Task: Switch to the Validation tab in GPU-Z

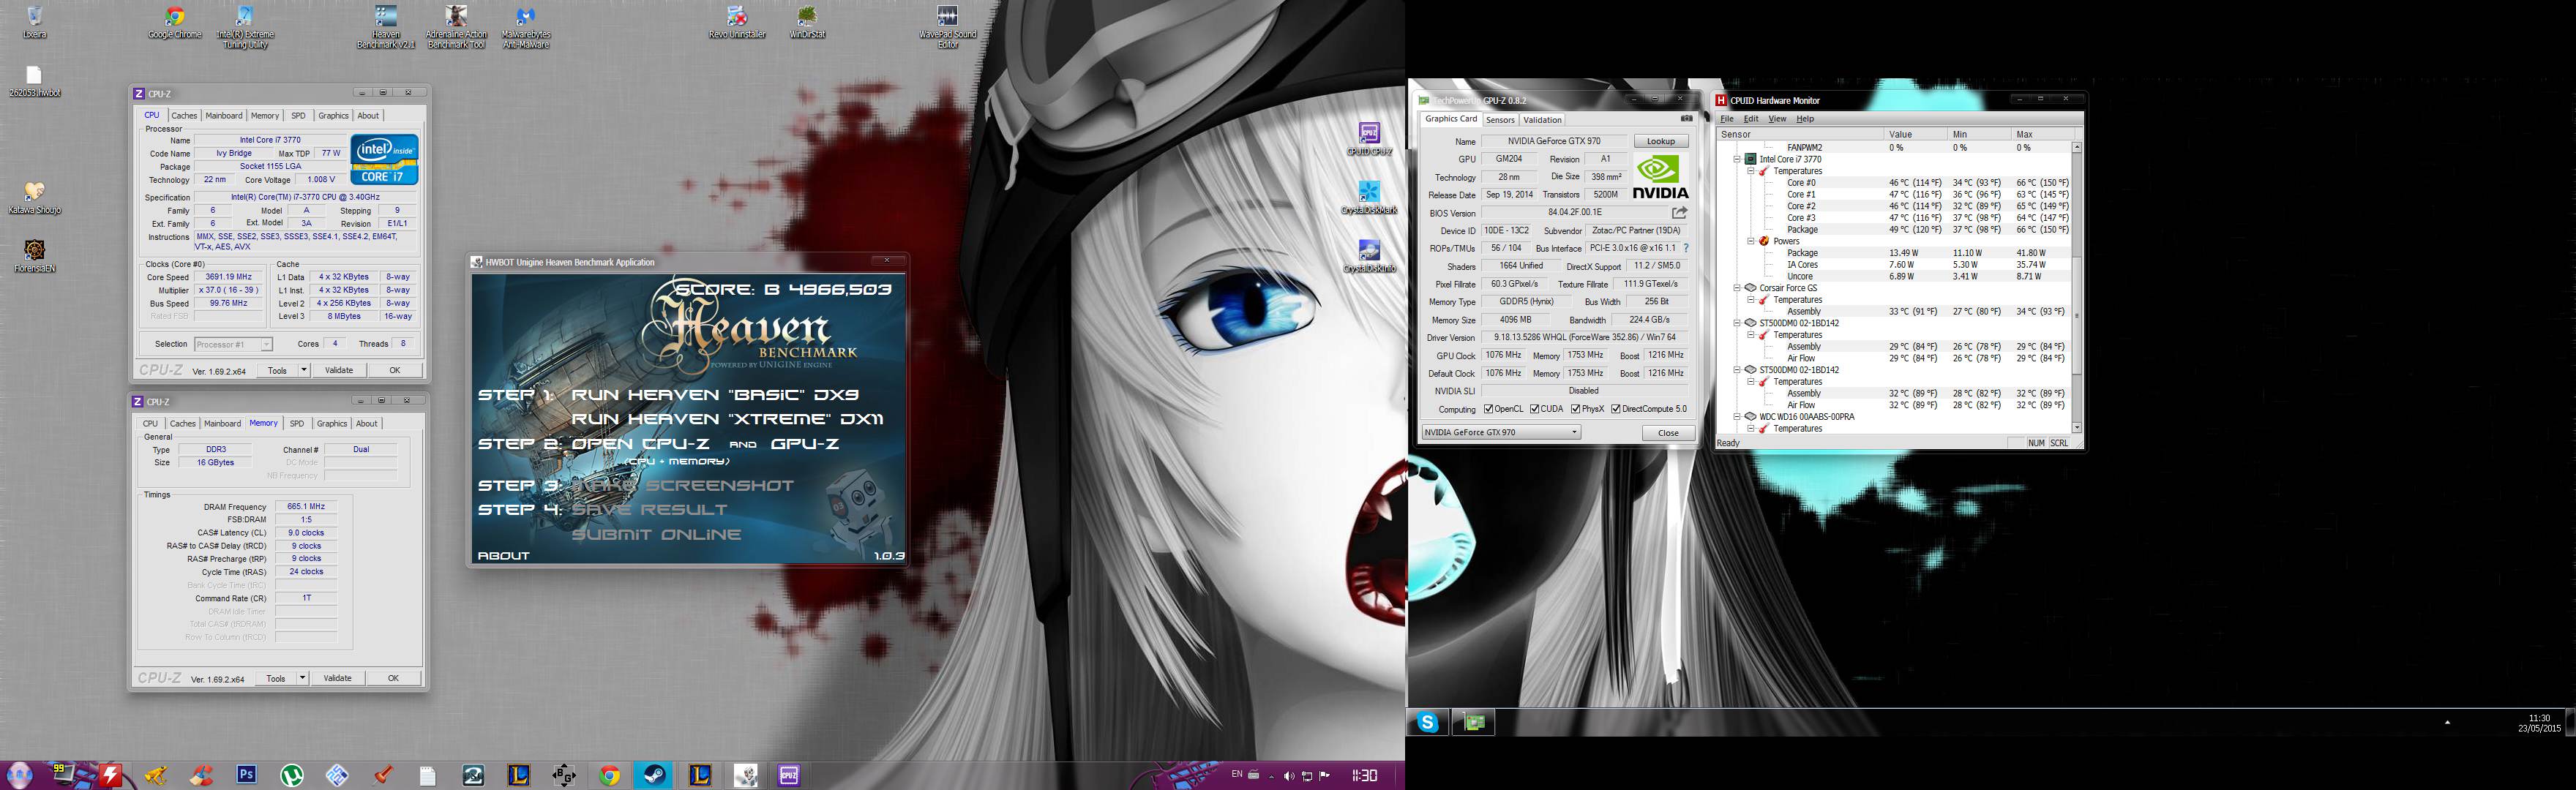Action: (x=1542, y=120)
